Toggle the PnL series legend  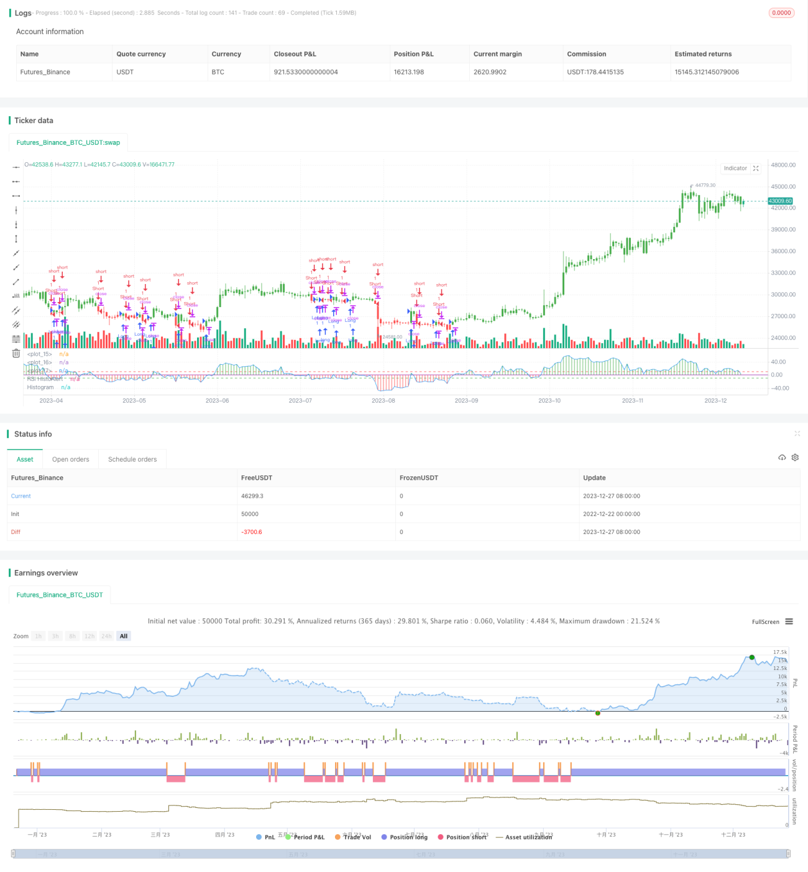[x=265, y=837]
